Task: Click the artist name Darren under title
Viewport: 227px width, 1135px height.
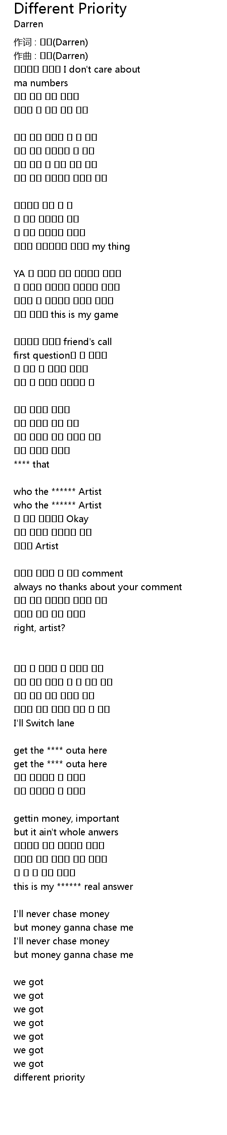Action: click(x=29, y=24)
